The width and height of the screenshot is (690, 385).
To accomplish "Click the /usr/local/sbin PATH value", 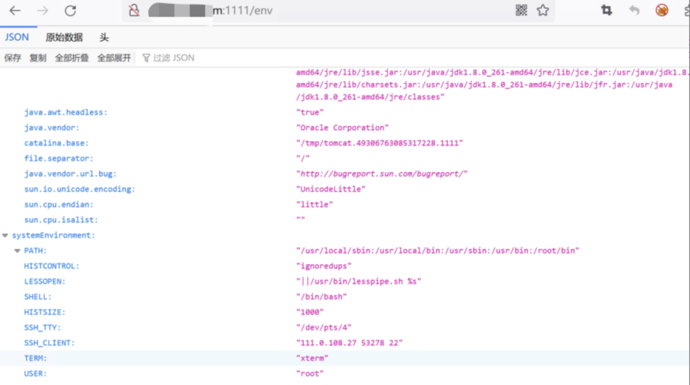I will pyautogui.click(x=438, y=251).
